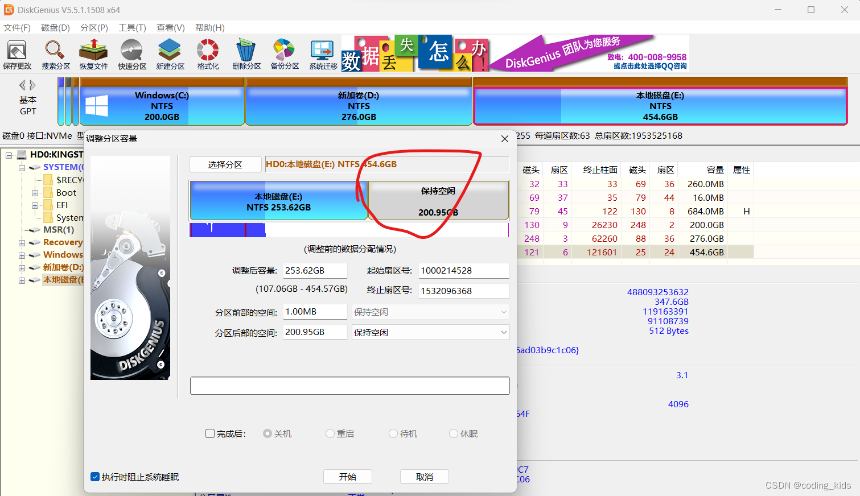Collapse the HD0:KINGST disk tree node
860x496 pixels.
pyautogui.click(x=9, y=155)
